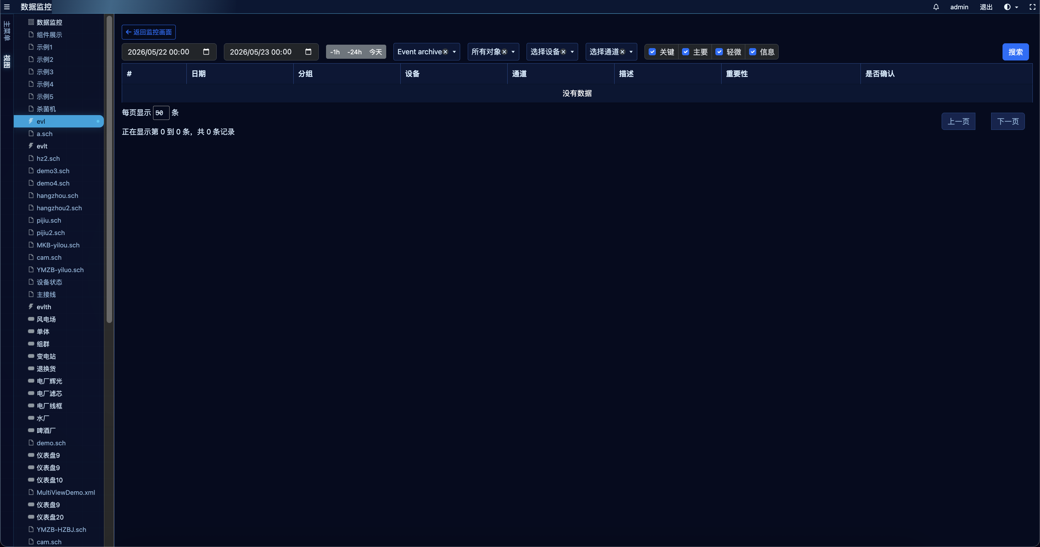Click the 退出 logout link
The image size is (1040, 547).
[986, 7]
